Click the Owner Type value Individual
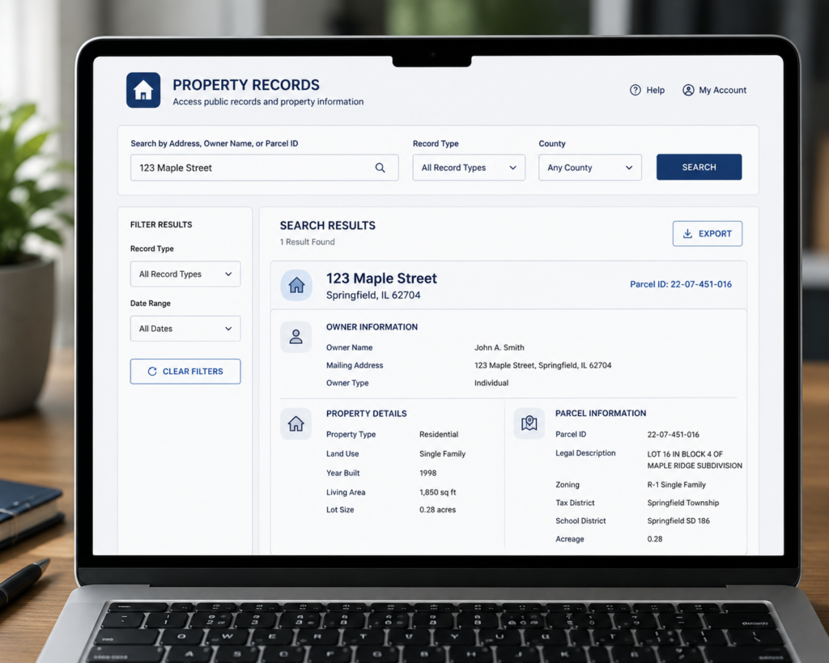 pyautogui.click(x=491, y=383)
